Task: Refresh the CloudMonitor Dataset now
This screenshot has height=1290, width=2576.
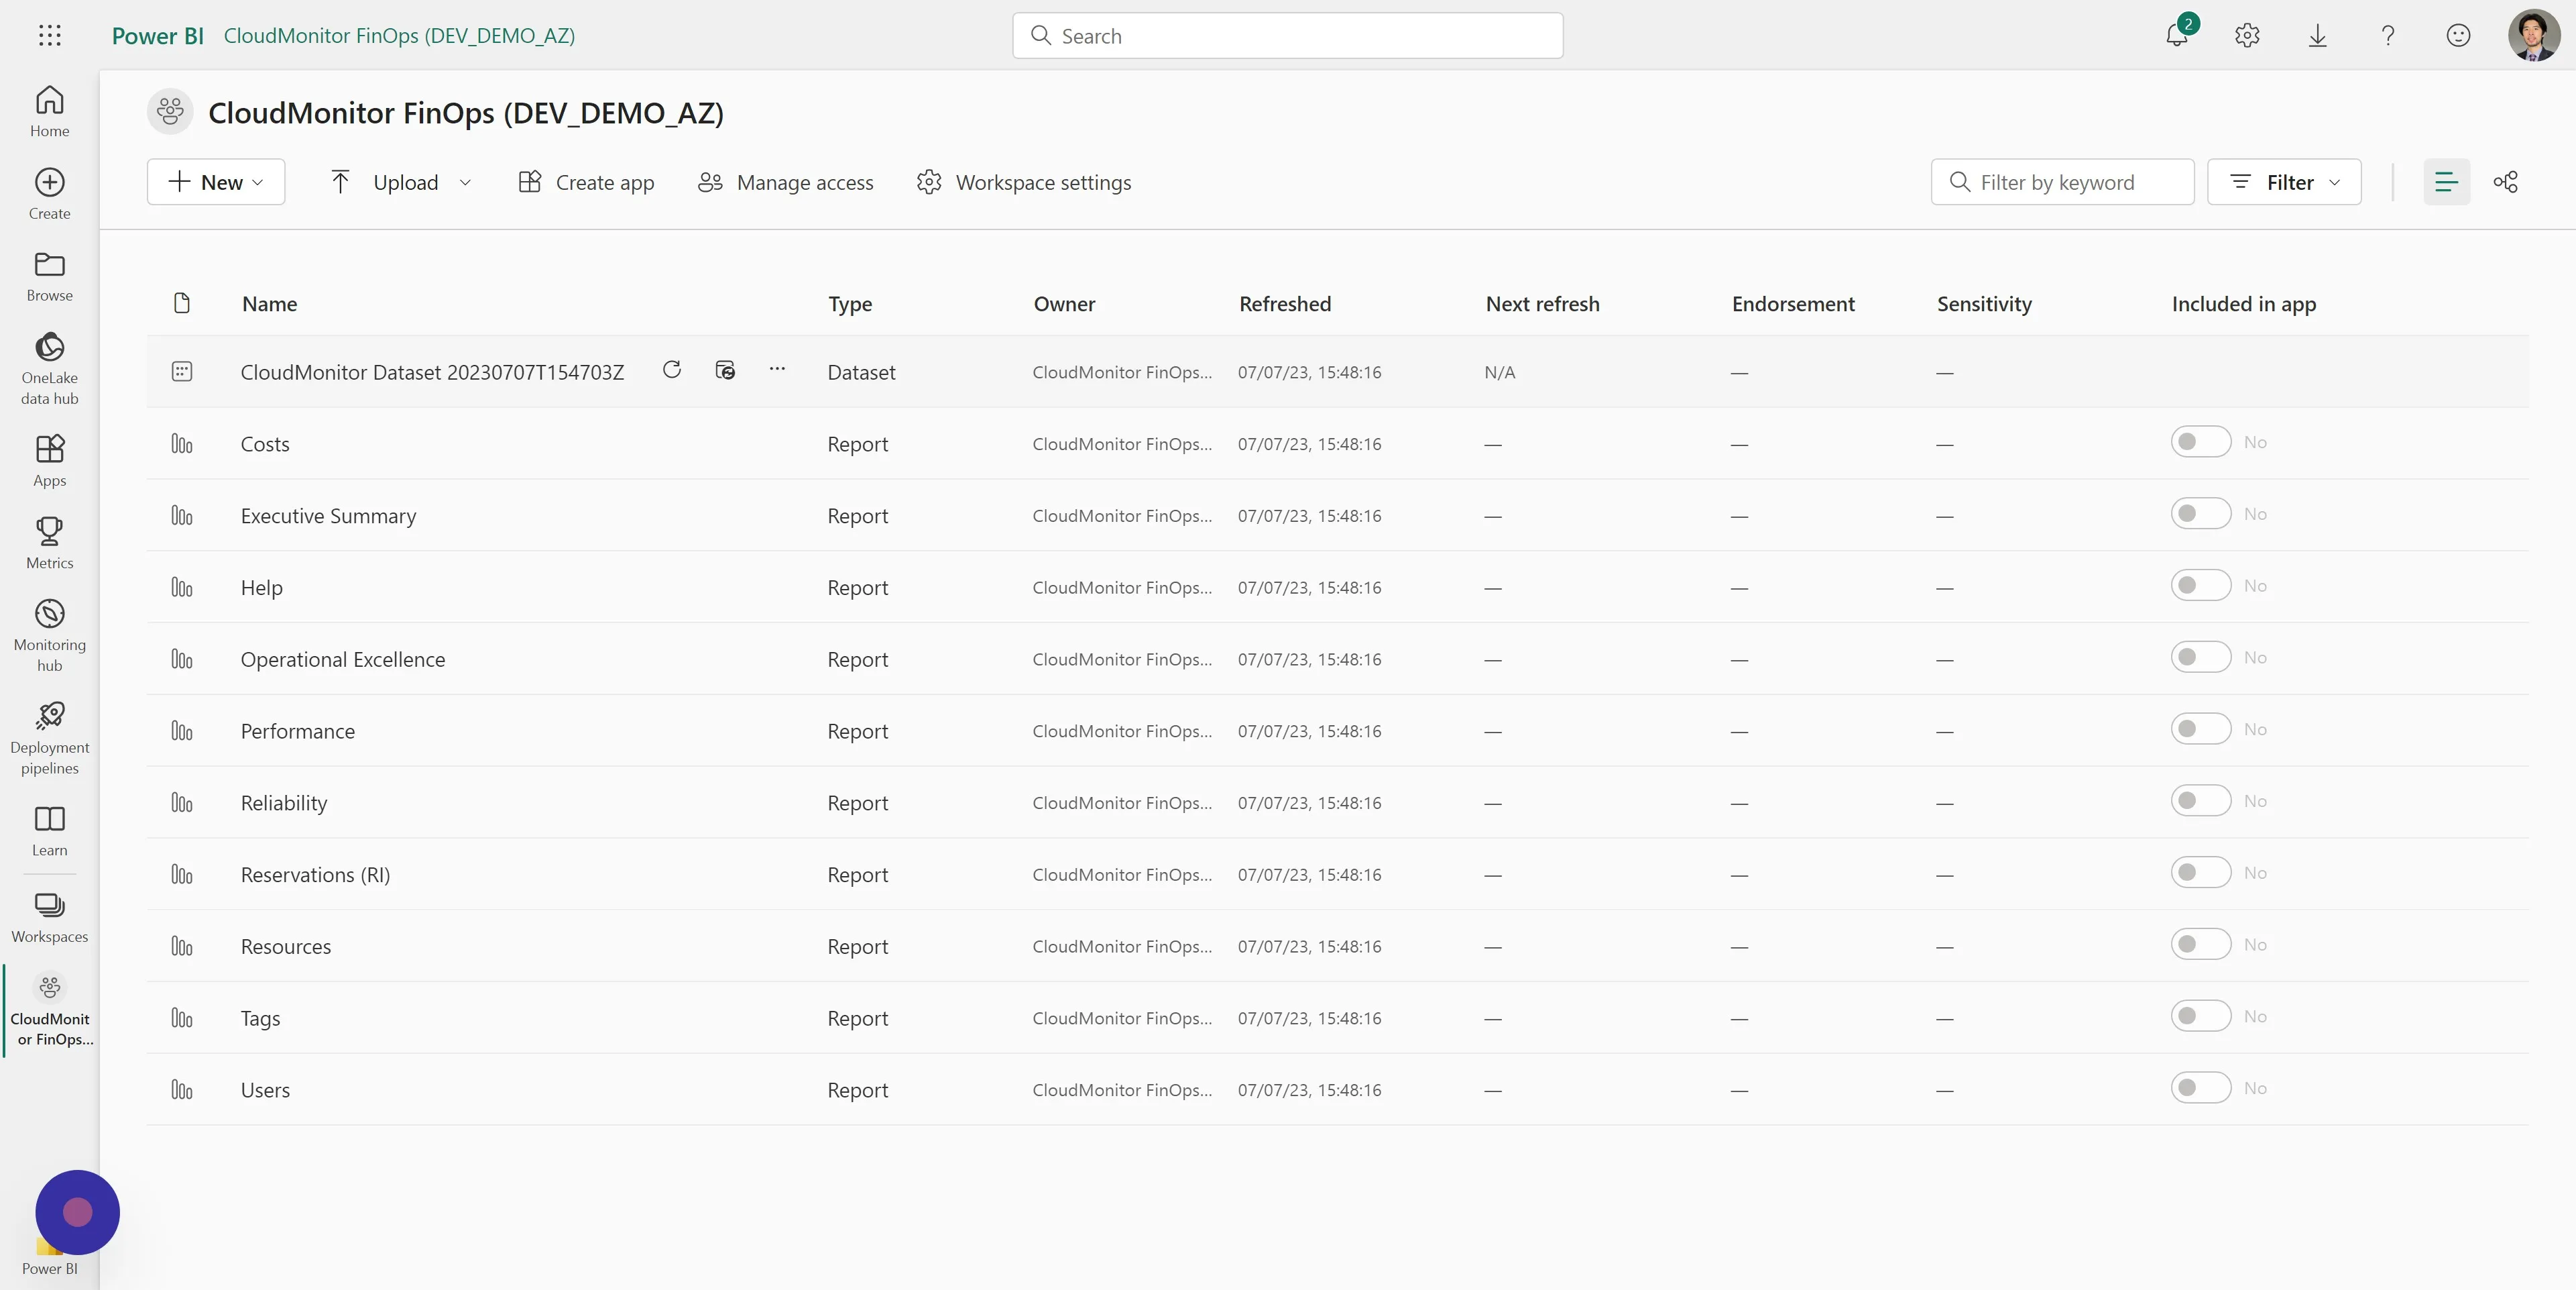Action: [672, 370]
